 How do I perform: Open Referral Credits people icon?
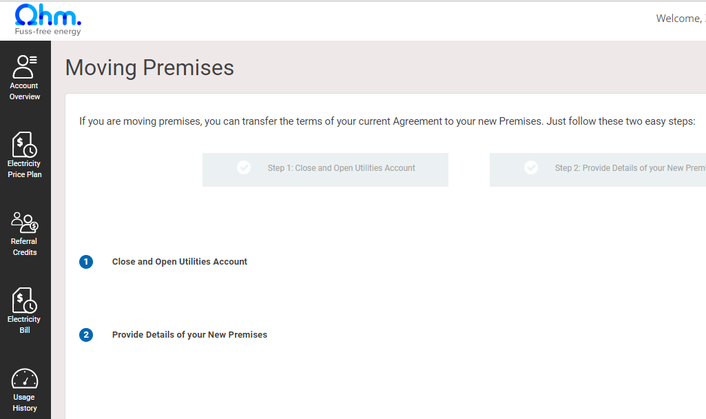pos(25,222)
